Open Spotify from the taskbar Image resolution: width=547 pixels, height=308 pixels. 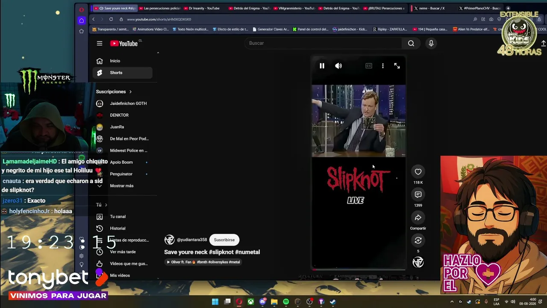(x=286, y=302)
